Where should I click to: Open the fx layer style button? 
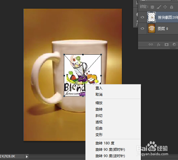(x=159, y=44)
